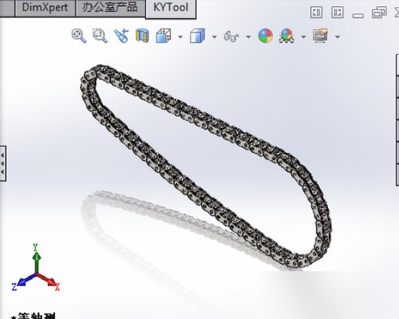Click the expand right panel icon
Viewport: 399px width, 319px height.
coord(338,12)
